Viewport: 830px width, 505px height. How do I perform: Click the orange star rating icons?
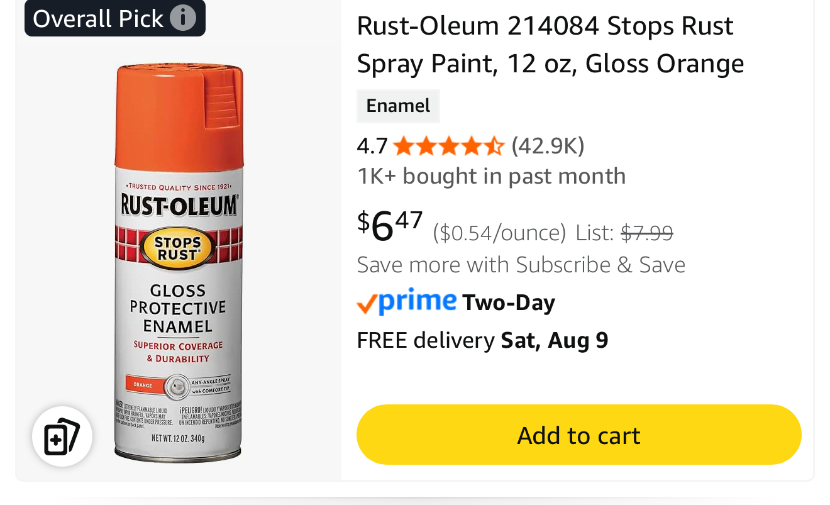tap(448, 147)
